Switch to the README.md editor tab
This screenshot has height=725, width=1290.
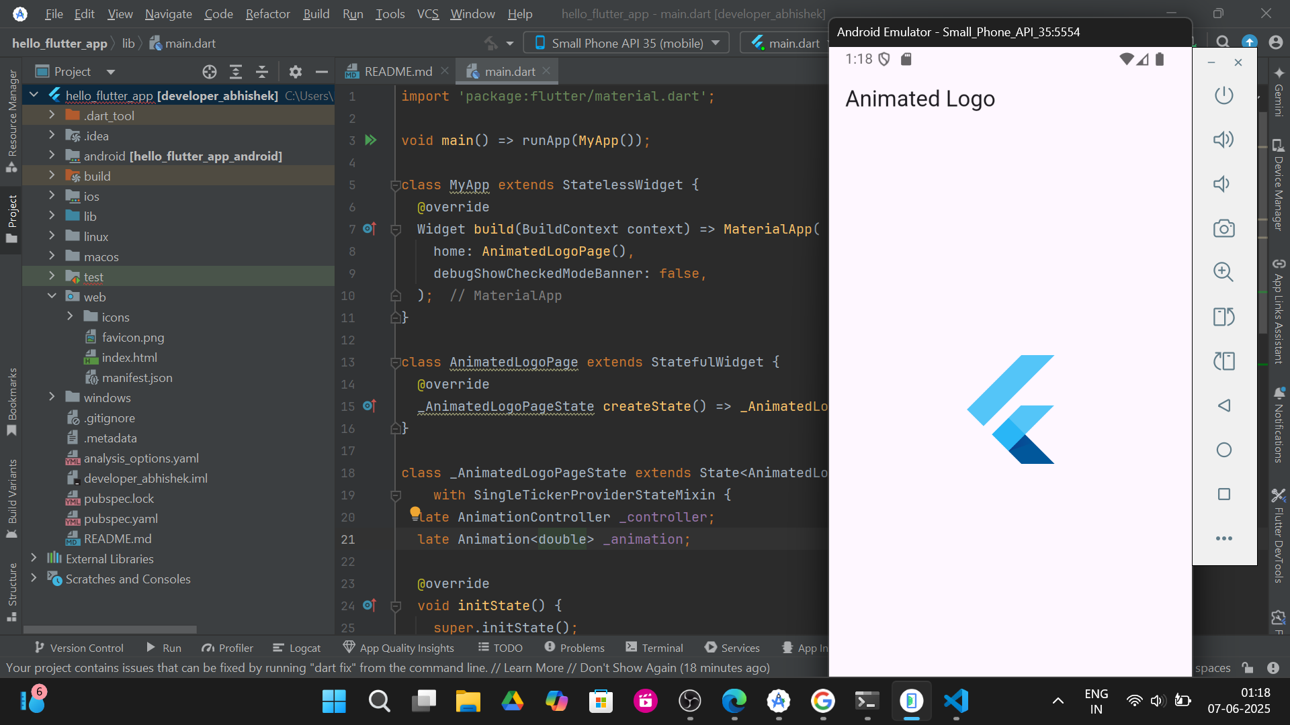pyautogui.click(x=397, y=71)
